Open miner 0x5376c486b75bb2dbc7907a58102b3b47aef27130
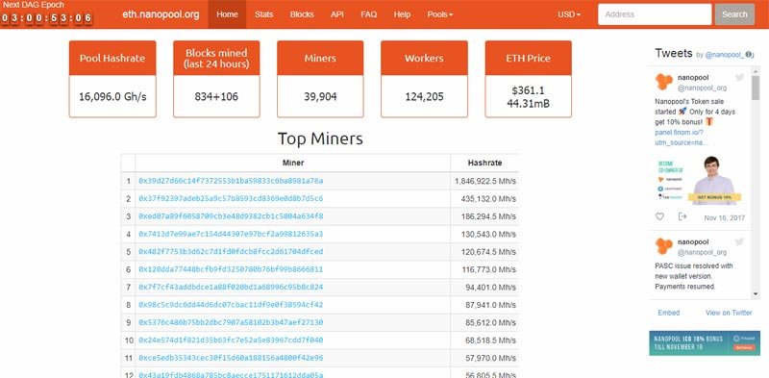This screenshot has height=378, width=769. pos(231,322)
